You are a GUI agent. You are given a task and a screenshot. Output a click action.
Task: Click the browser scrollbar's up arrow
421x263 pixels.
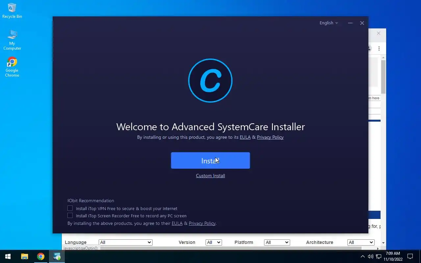pos(384,58)
